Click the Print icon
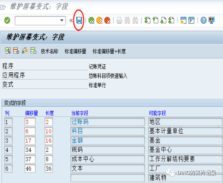Viewport: 223px width, 183px height. point(119,21)
